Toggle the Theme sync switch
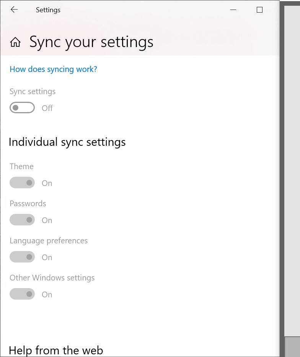This screenshot has height=357, width=300. coord(22,183)
